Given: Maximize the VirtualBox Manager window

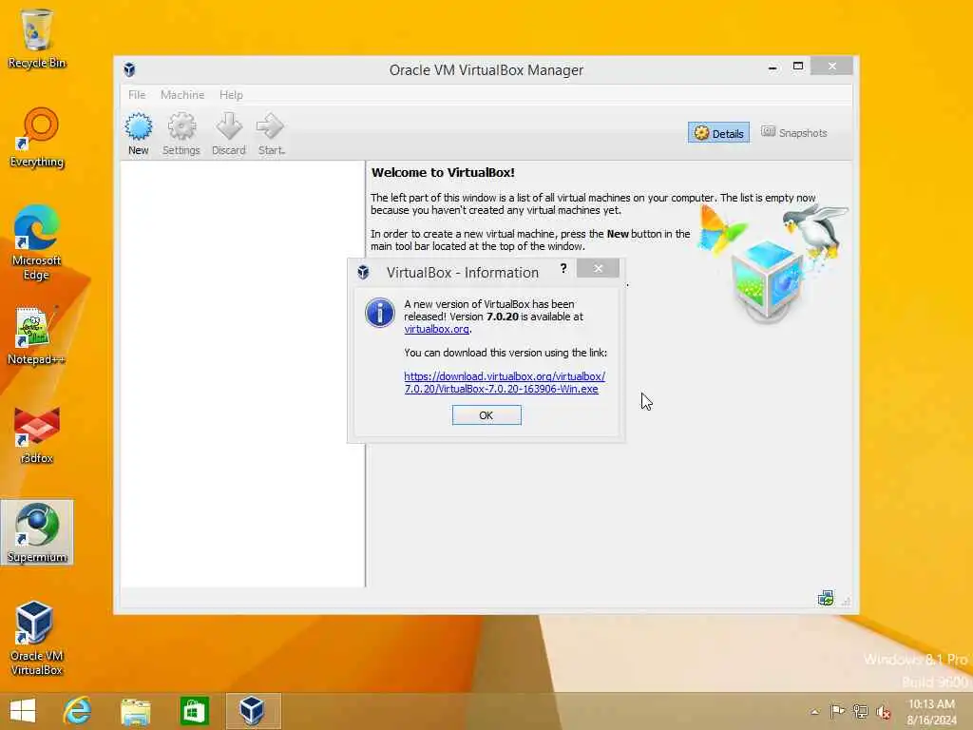Looking at the screenshot, I should point(798,66).
